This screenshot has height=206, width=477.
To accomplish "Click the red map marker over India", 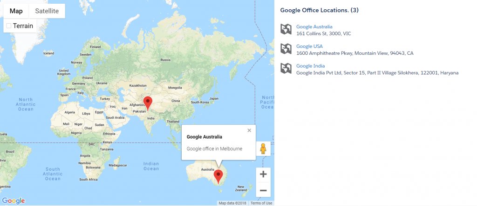I will pyautogui.click(x=148, y=103).
